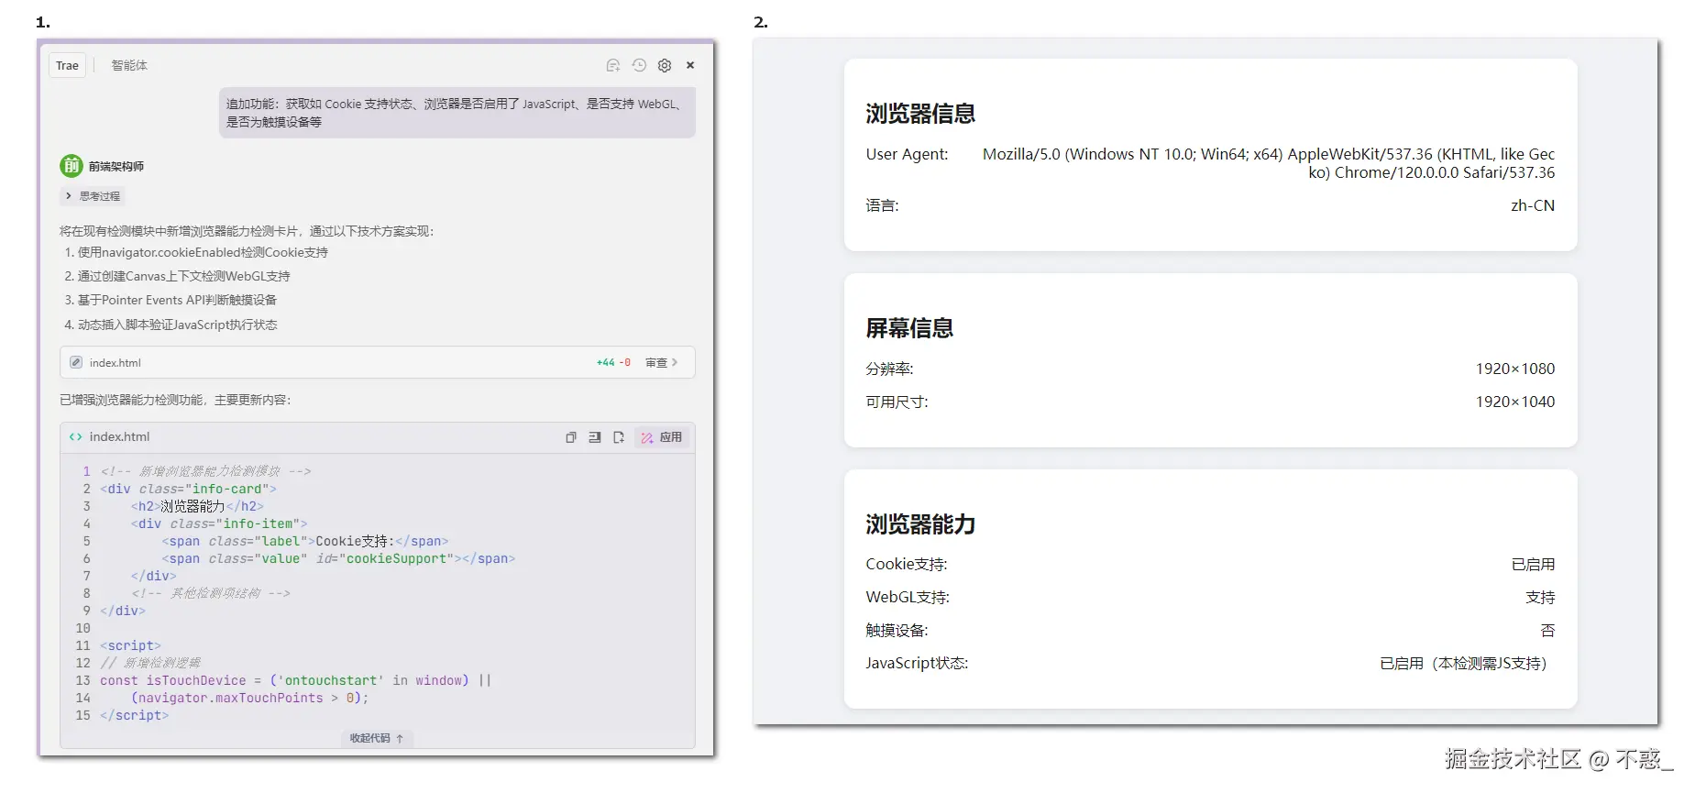Click the 可用尺寸: label
Viewport: 1695px width, 793px height.
[897, 402]
